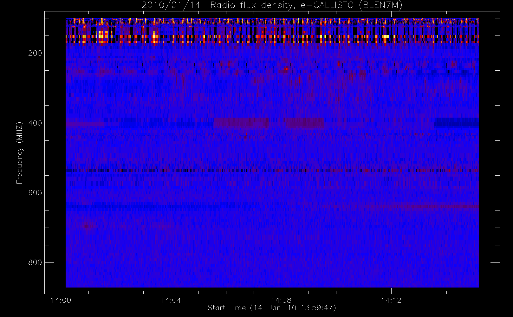Image resolution: width=513 pixels, height=317 pixels.
Task: Click the 600 frequency tick label
Action: coord(35,193)
